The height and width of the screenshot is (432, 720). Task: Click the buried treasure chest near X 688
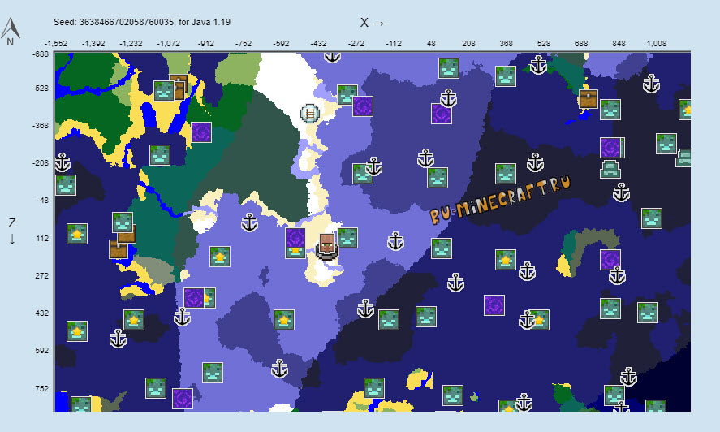589,99
